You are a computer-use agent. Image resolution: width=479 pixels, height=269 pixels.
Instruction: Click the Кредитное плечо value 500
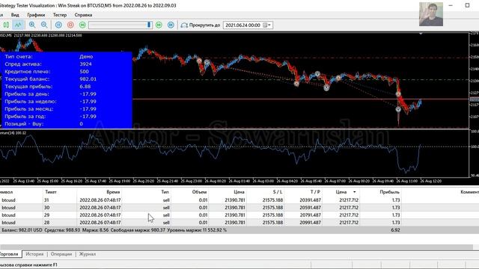tap(84, 72)
